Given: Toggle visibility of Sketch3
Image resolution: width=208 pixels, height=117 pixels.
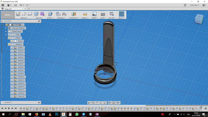Looking at the screenshot, I should (x=12, y=54).
